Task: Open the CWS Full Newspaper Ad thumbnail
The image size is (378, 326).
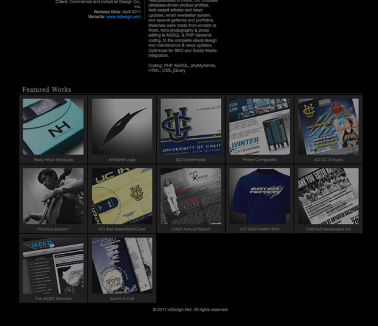Action: [x=328, y=196]
